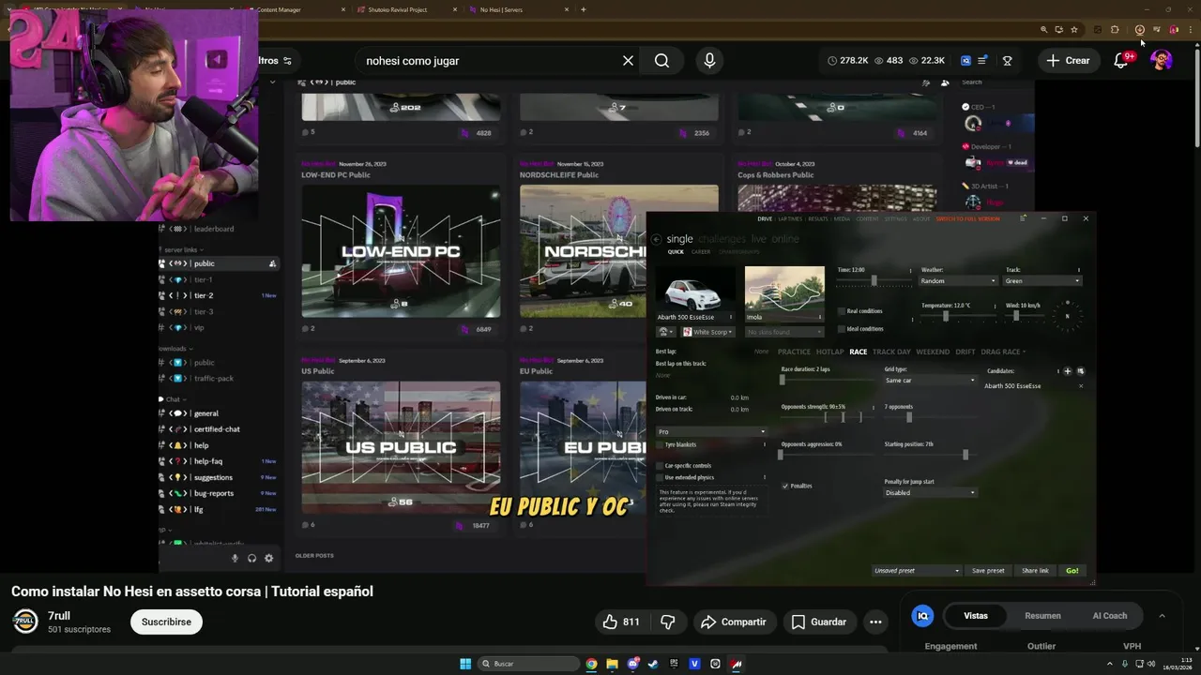The width and height of the screenshot is (1201, 675).
Task: Click the 7rull channel avatar
Action: click(25, 622)
